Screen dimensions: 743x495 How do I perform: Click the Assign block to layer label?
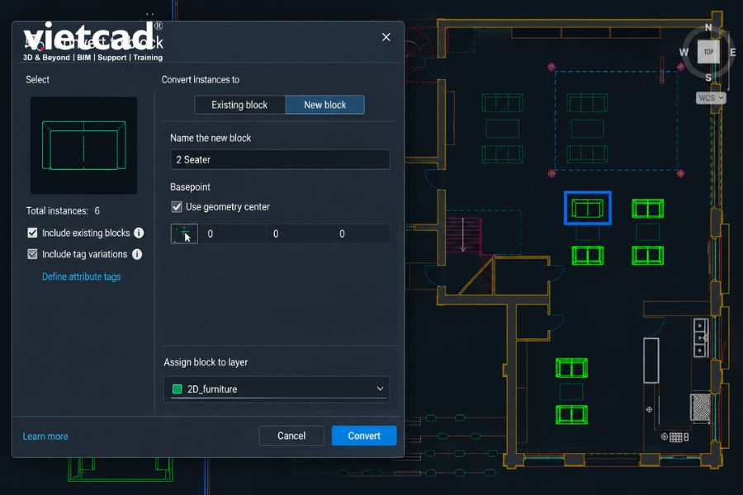[206, 362]
